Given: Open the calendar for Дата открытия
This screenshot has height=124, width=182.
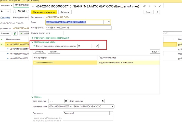Looking at the screenshot, I should pos(66,101).
